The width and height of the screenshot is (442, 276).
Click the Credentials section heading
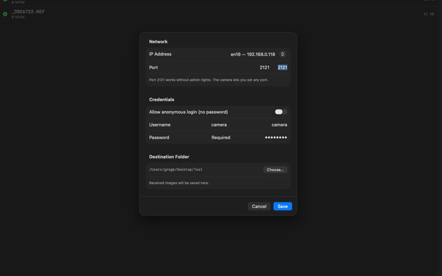[161, 99]
